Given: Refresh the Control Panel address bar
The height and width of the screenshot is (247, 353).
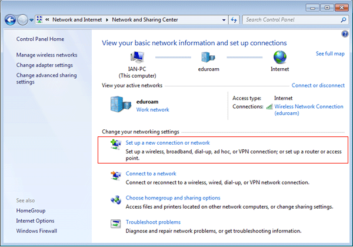Looking at the screenshot, I should tap(234, 19).
